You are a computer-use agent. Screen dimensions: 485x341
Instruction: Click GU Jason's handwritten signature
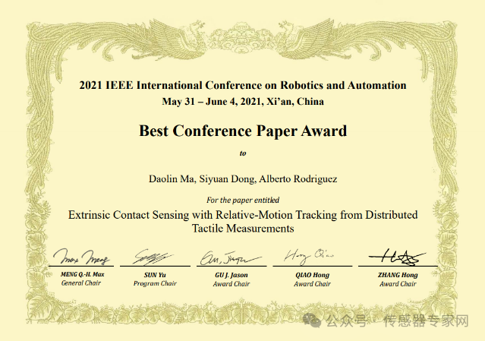pos(230,257)
